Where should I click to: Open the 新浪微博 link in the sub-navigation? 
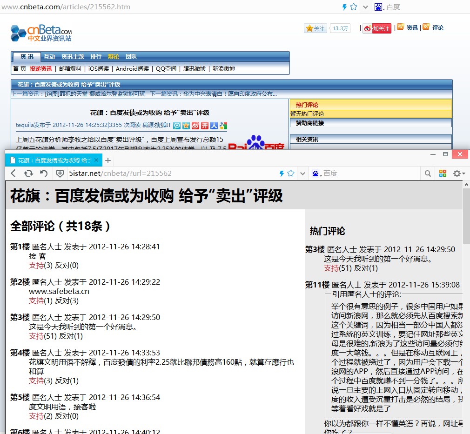tap(224, 69)
